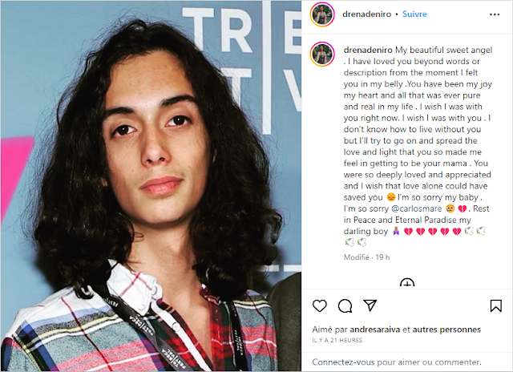Screen dimensions: 513x372
Task: Share the post via paper plane icon
Action: pyautogui.click(x=370, y=305)
